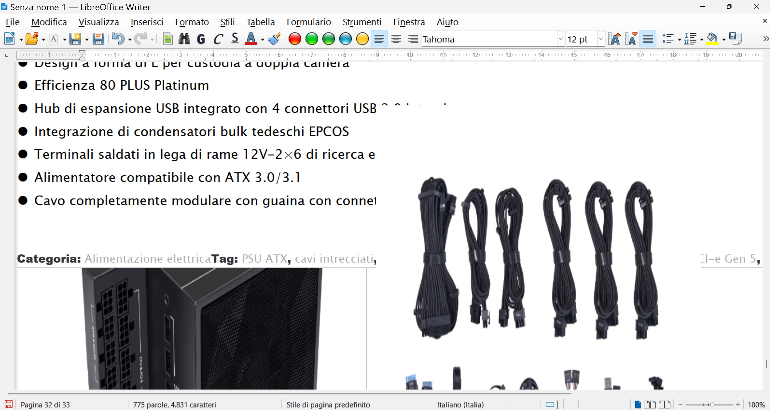Click the Decrease font size icon
The width and height of the screenshot is (770, 410).
click(x=631, y=39)
